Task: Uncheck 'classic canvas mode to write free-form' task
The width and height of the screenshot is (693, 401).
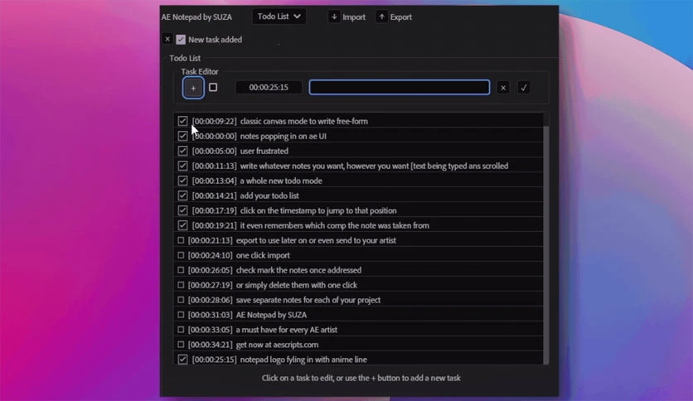Action: (x=182, y=121)
